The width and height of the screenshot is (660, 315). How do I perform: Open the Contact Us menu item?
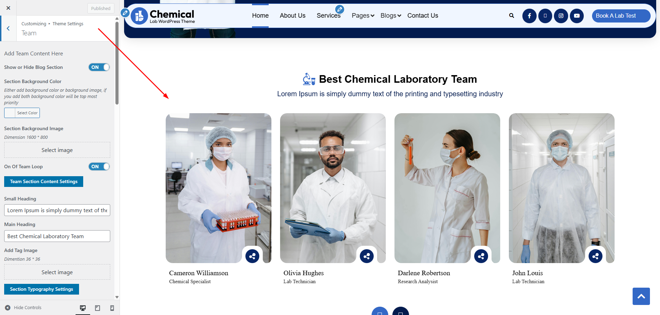coord(423,16)
